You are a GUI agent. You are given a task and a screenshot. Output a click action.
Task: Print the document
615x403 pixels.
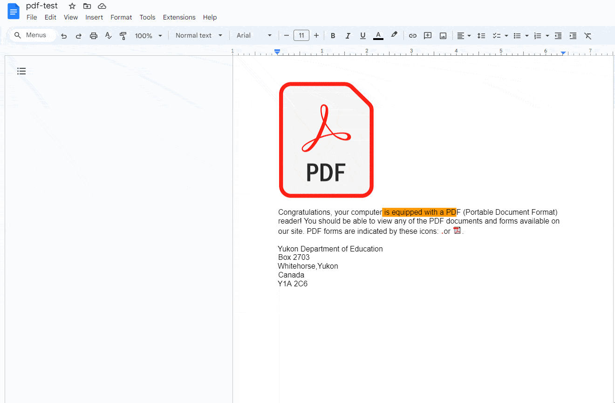94,36
